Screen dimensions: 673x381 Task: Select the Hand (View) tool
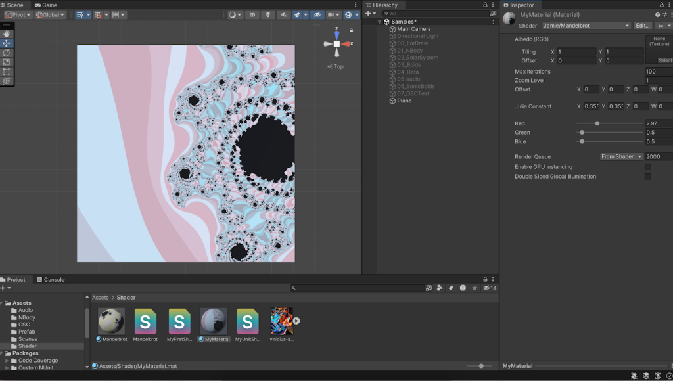(7, 34)
